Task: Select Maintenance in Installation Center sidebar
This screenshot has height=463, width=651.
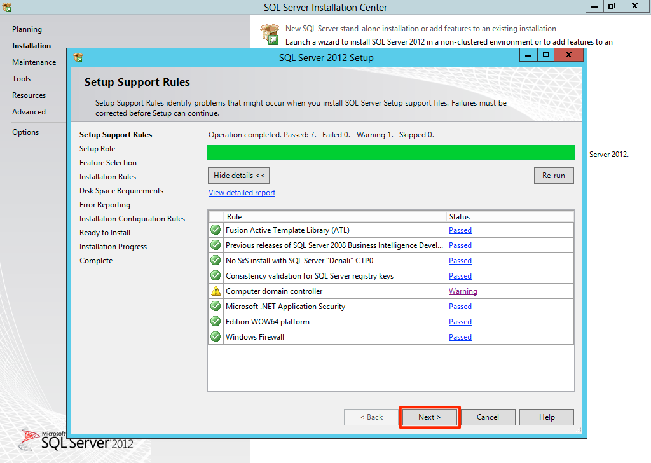Action: pos(34,62)
